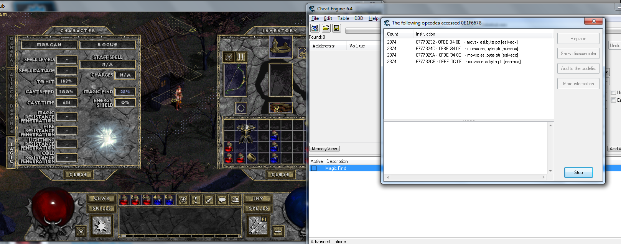Click the chat speech bubble icon
Screen dimensions: 621x244
click(222, 200)
